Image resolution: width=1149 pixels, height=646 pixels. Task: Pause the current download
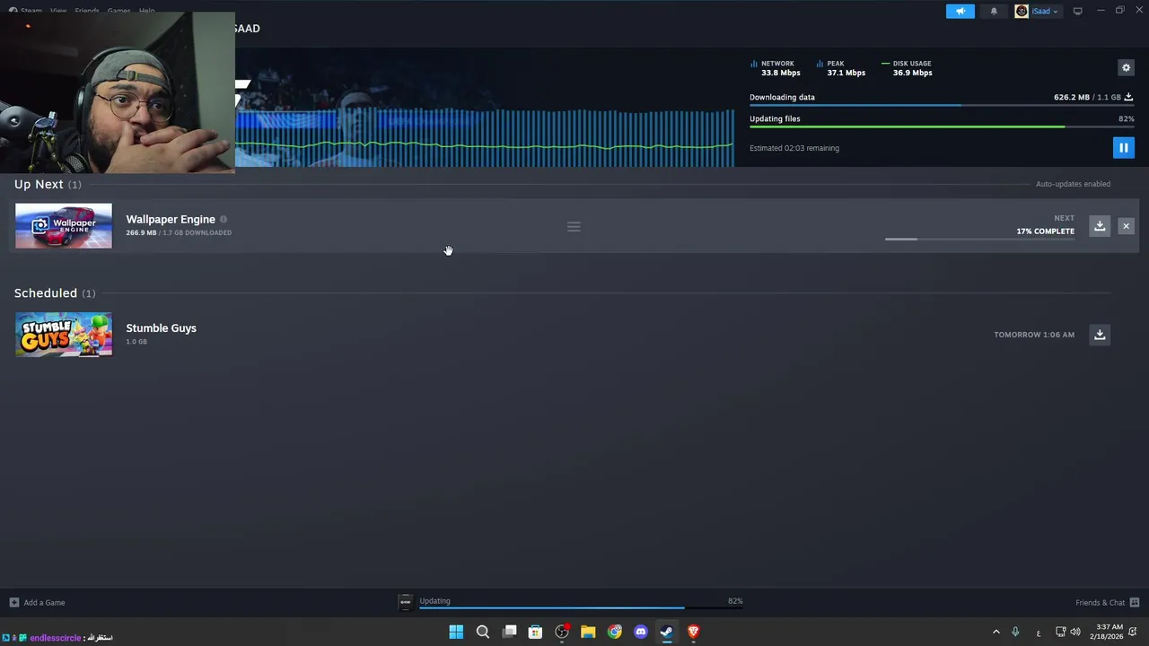pos(1123,147)
